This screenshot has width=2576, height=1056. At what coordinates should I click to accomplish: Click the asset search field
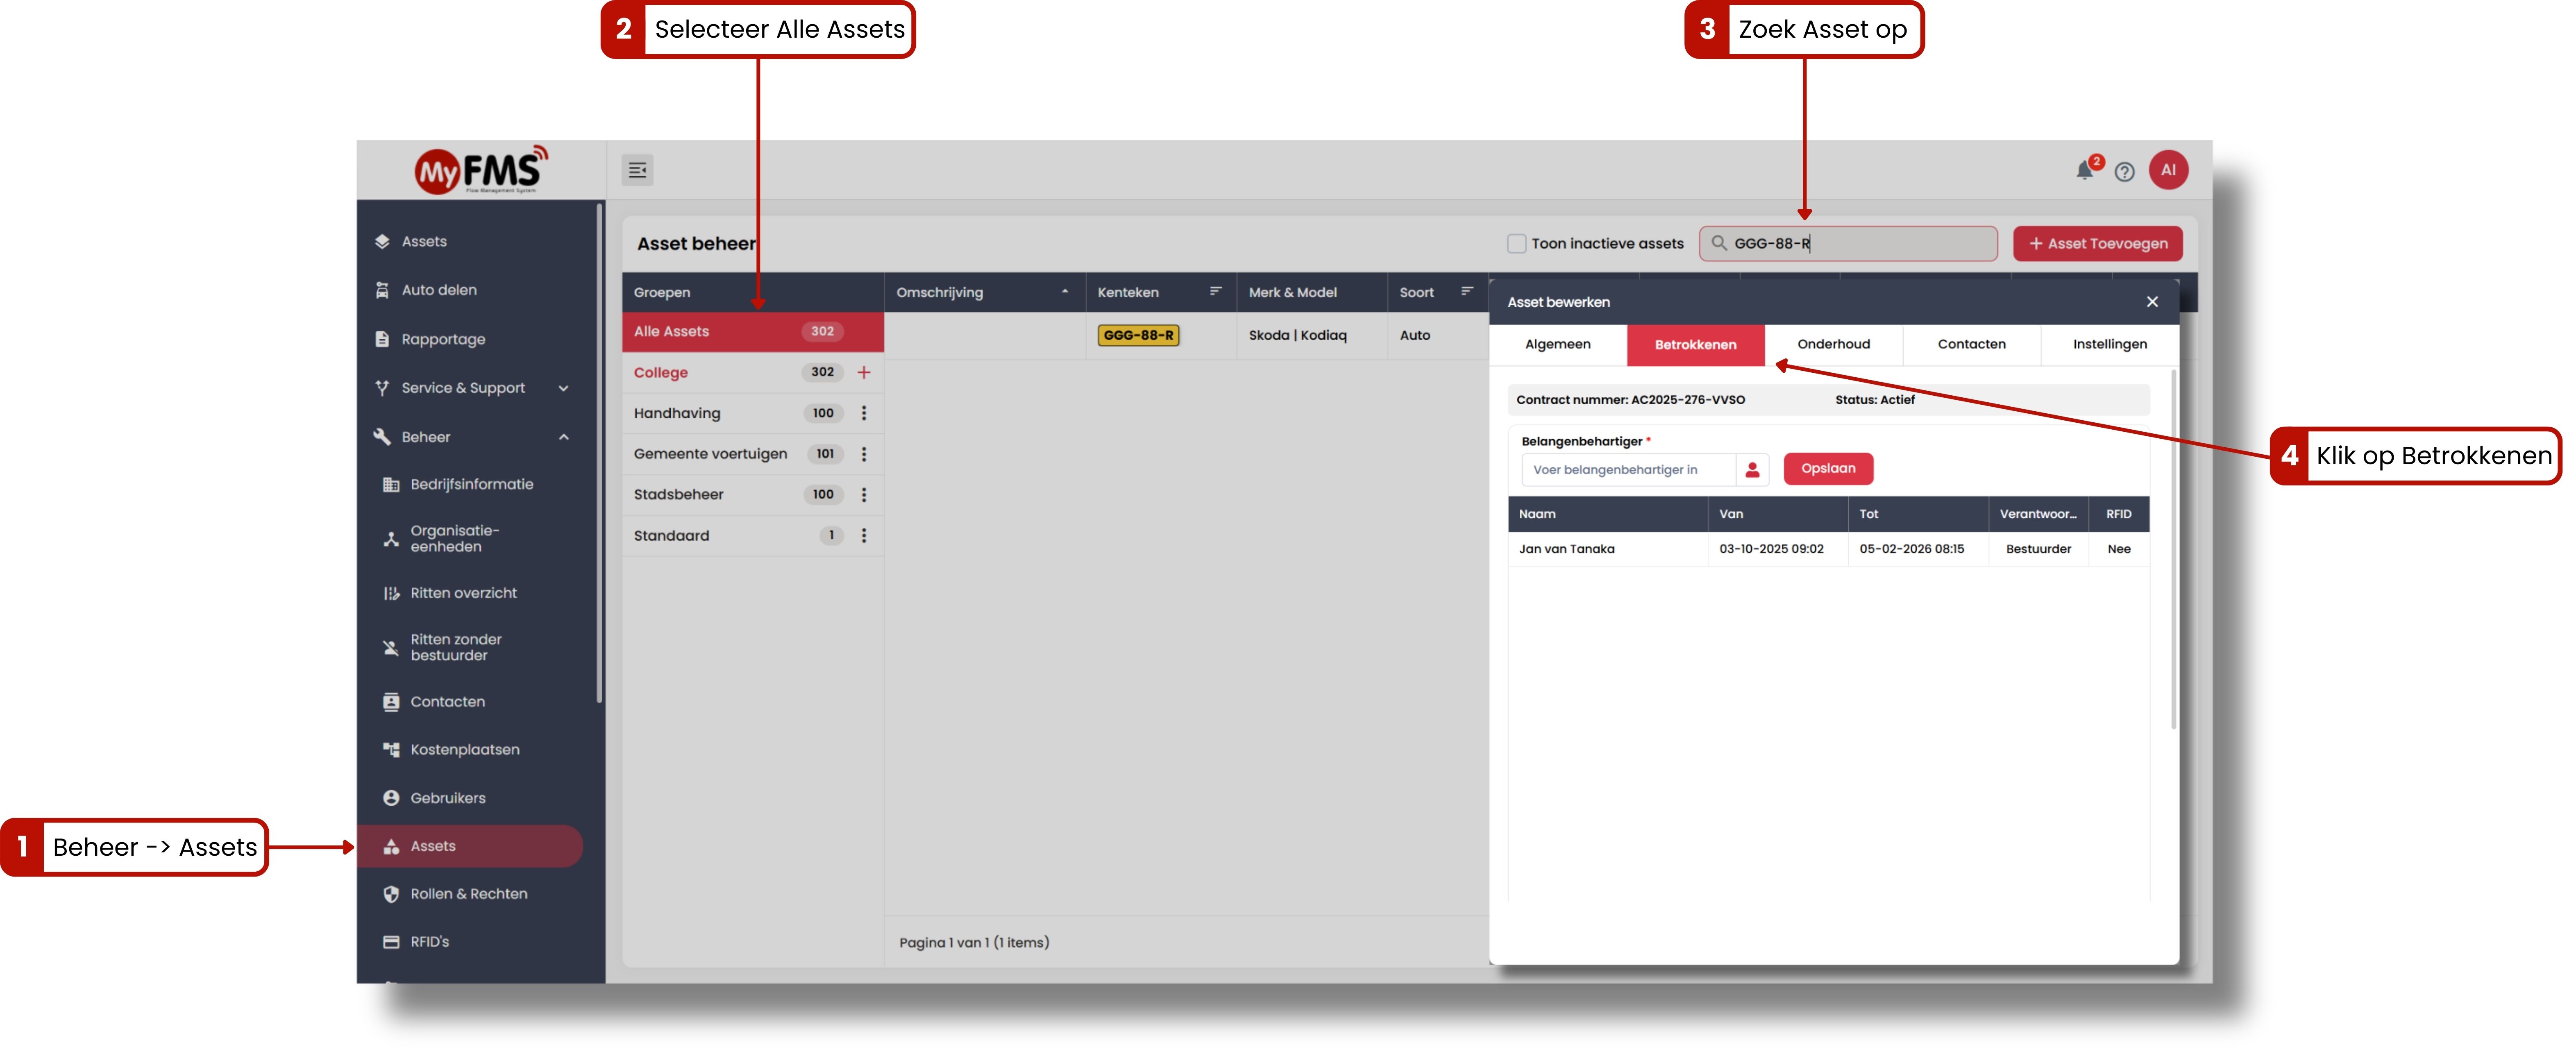click(x=1848, y=244)
